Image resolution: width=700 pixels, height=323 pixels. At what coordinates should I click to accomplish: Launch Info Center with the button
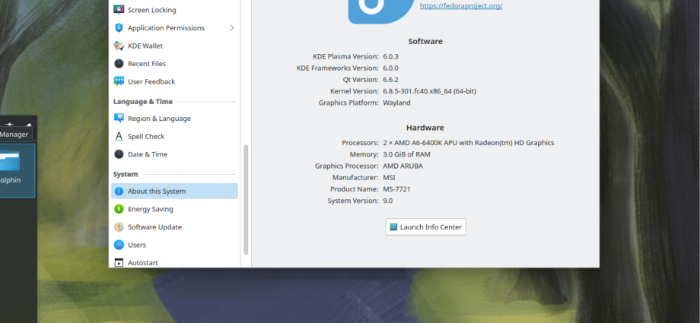pos(425,226)
